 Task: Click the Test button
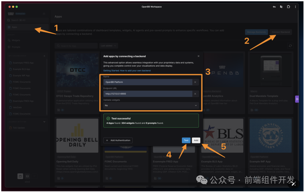(x=186, y=140)
